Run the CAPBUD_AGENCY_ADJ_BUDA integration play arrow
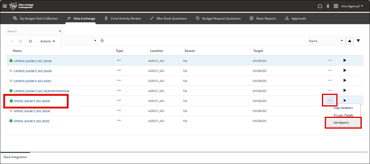370x164 pixels. [345, 60]
